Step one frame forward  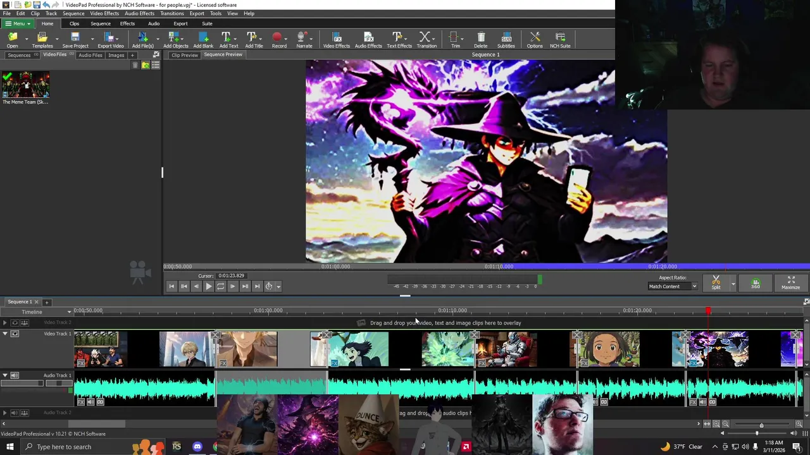tap(232, 286)
